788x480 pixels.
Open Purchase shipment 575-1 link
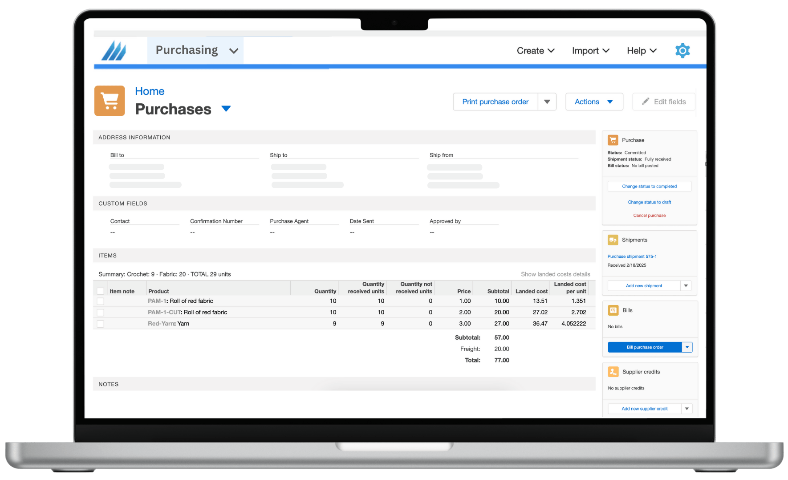(632, 256)
